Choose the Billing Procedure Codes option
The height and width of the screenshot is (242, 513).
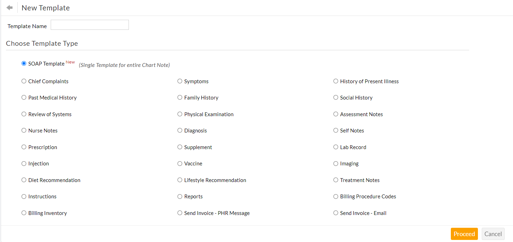click(336, 196)
